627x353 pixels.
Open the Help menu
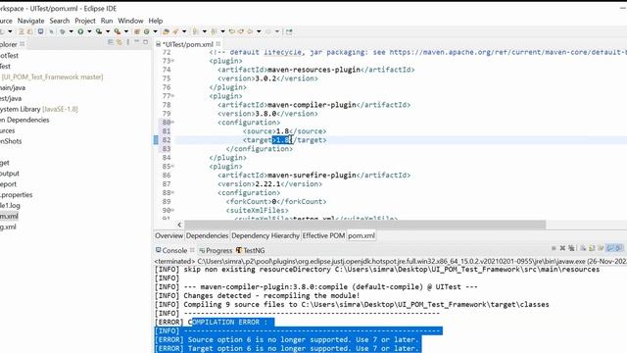click(156, 21)
